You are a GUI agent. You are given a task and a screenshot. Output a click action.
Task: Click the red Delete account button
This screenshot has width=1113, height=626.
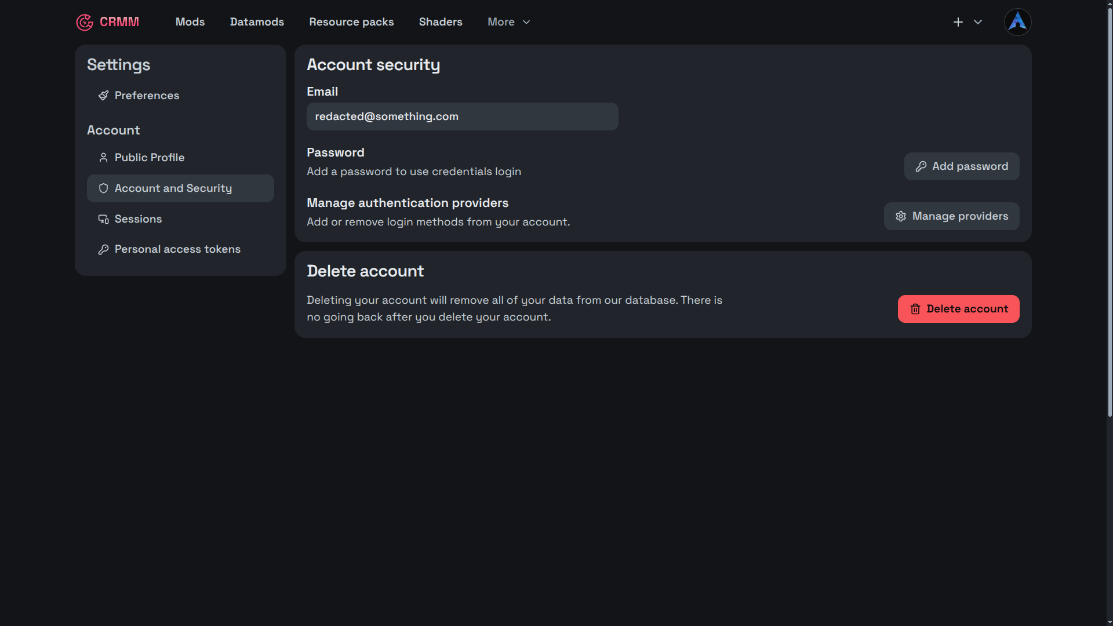point(958,309)
